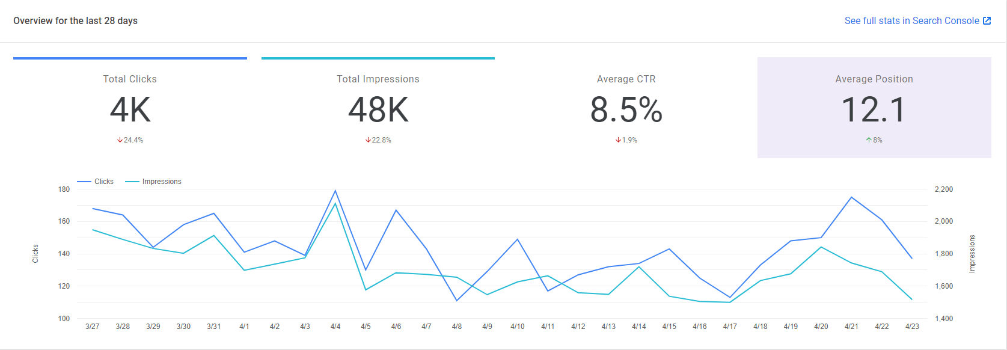Enable the Average CTR metric card
Viewport: 1007px width, 350px height.
(x=626, y=108)
